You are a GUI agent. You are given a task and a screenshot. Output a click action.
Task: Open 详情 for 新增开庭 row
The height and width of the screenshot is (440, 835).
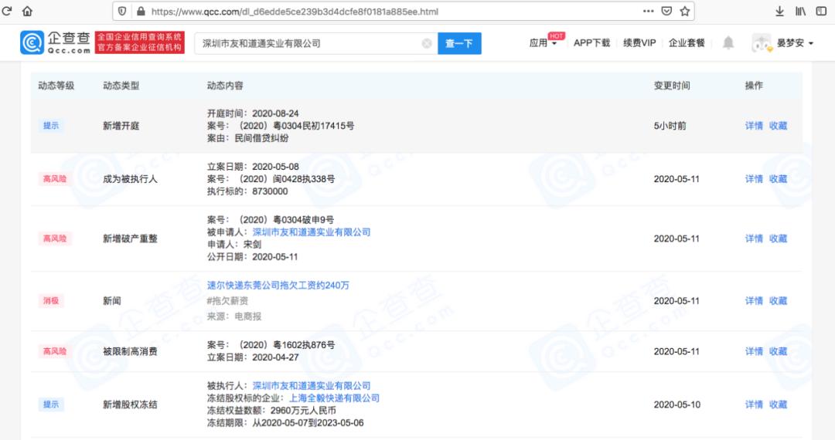(754, 126)
